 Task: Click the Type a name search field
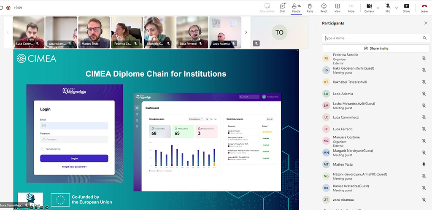point(373,38)
